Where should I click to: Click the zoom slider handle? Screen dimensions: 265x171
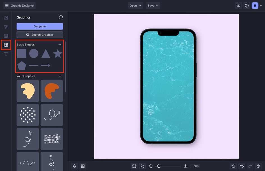click(159, 166)
